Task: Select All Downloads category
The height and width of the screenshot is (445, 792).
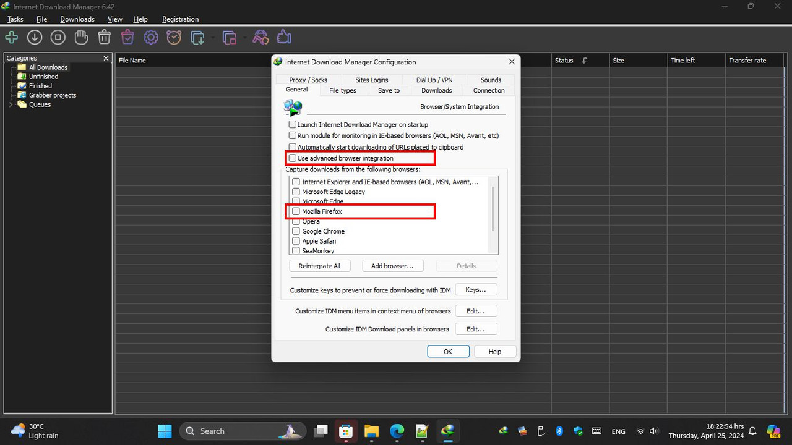Action: tap(48, 67)
